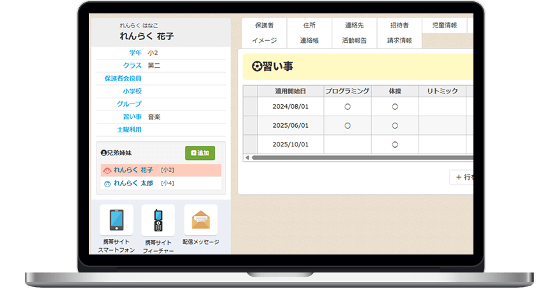Click the date cell 2025/10/01
The width and height of the screenshot is (552, 294).
click(291, 144)
